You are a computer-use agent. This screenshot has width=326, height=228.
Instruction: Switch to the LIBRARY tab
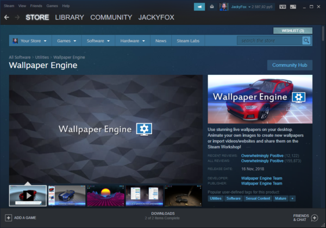click(x=70, y=17)
